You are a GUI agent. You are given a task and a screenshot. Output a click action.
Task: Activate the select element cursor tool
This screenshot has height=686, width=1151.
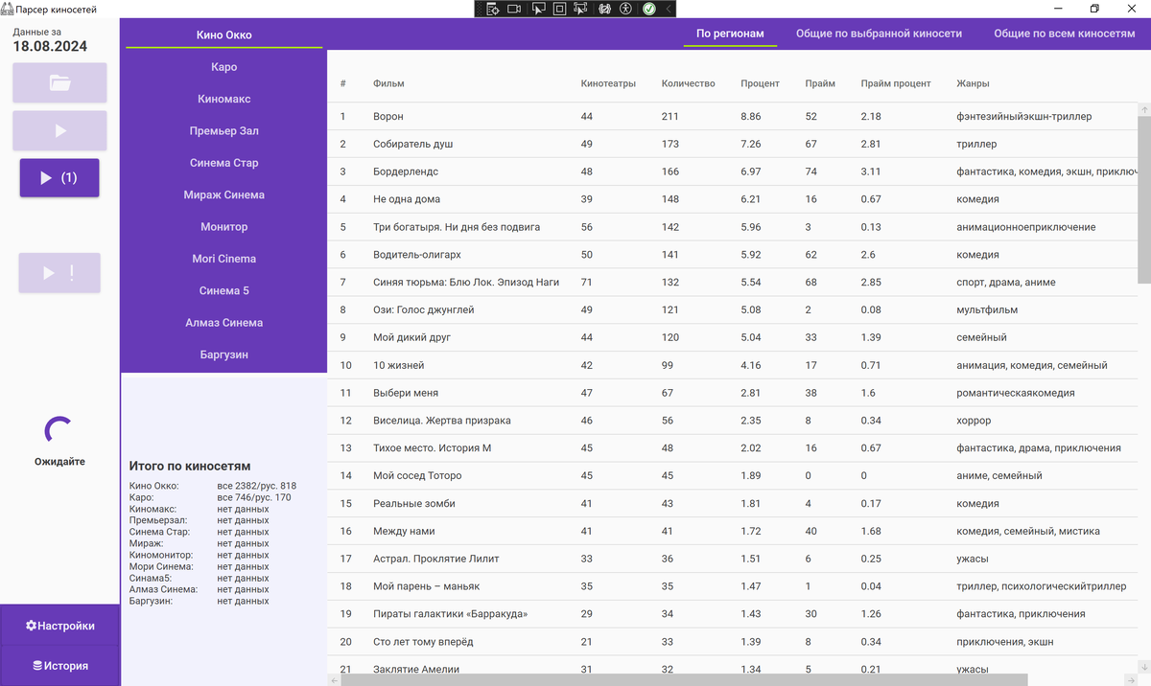click(538, 9)
